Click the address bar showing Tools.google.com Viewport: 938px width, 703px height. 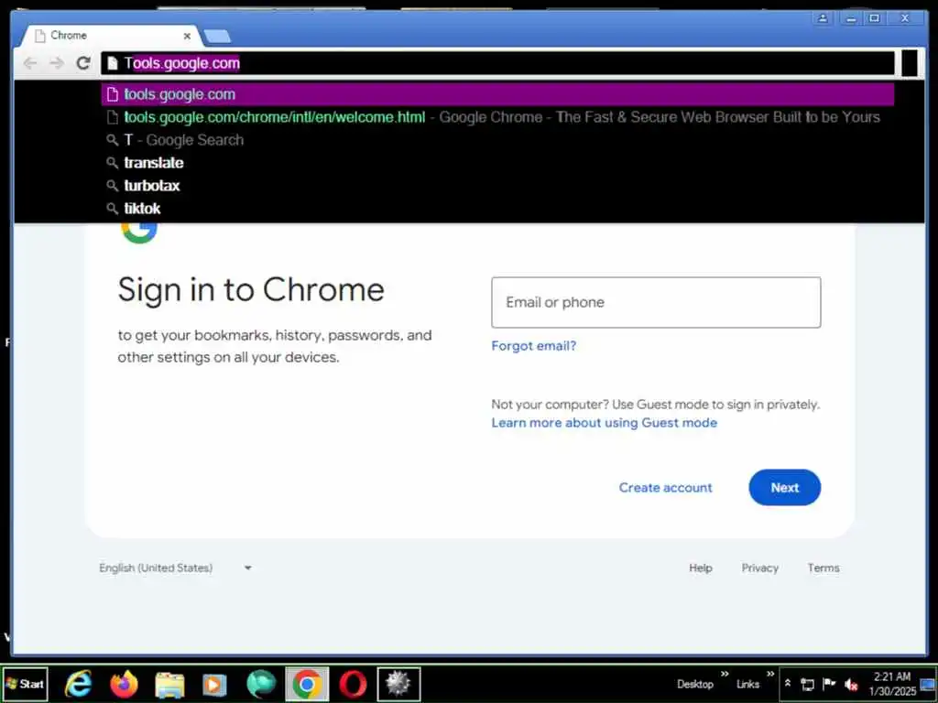point(497,63)
